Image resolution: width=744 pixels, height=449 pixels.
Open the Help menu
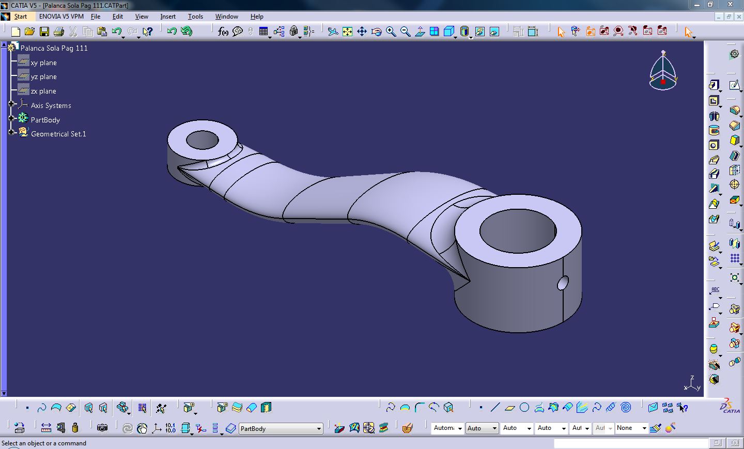257,17
